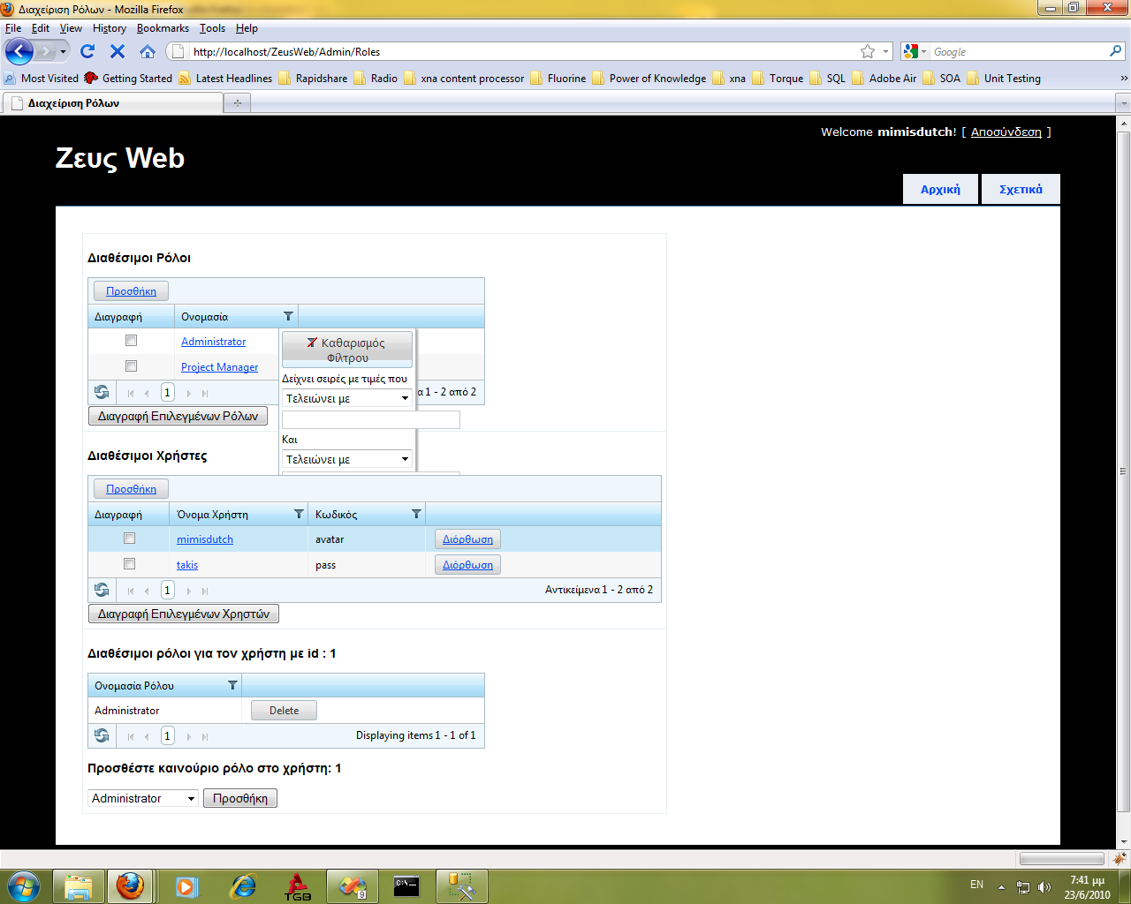Screen dimensions: 1131x904
Task: Open the mimisdutch user link
Action: click(x=205, y=539)
